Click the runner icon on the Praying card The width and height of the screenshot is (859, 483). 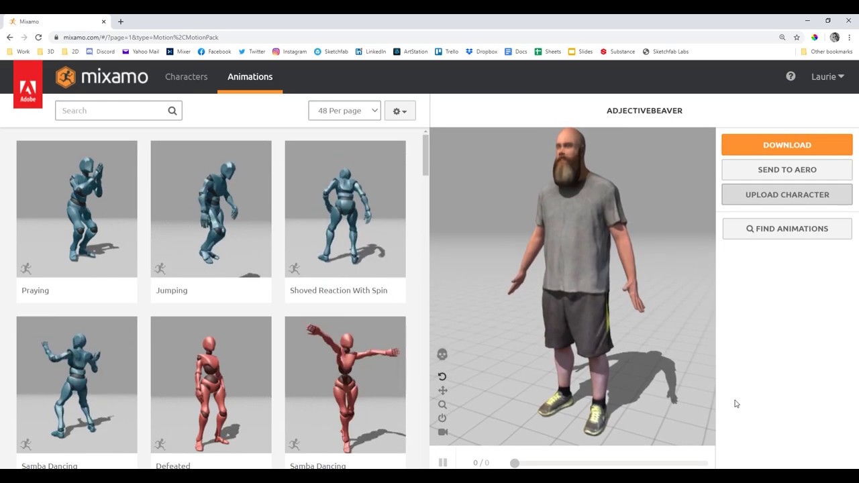pos(26,268)
